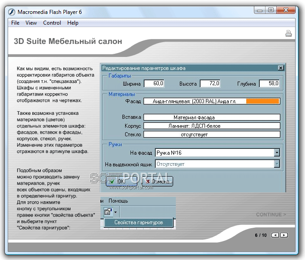Click the Глубина depth field
Screen dimensions: 305x260
pos(270,84)
